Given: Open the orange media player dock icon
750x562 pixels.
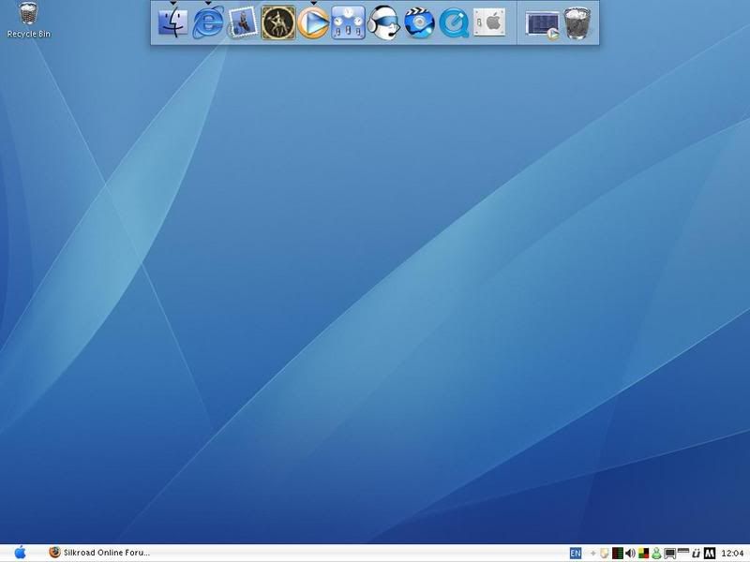Looking at the screenshot, I should 313,22.
